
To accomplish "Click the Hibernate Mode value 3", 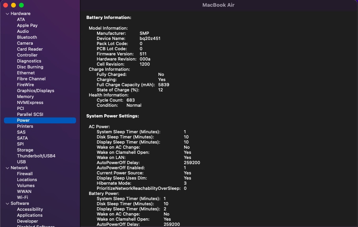I will [x=185, y=183].
